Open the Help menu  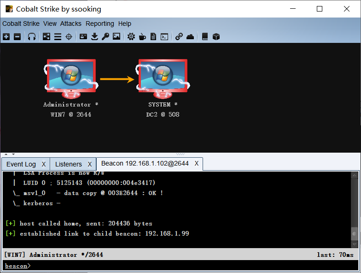pyautogui.click(x=125, y=24)
